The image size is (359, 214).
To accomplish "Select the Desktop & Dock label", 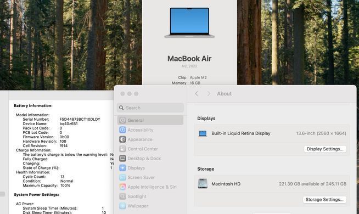I will 144,159.
